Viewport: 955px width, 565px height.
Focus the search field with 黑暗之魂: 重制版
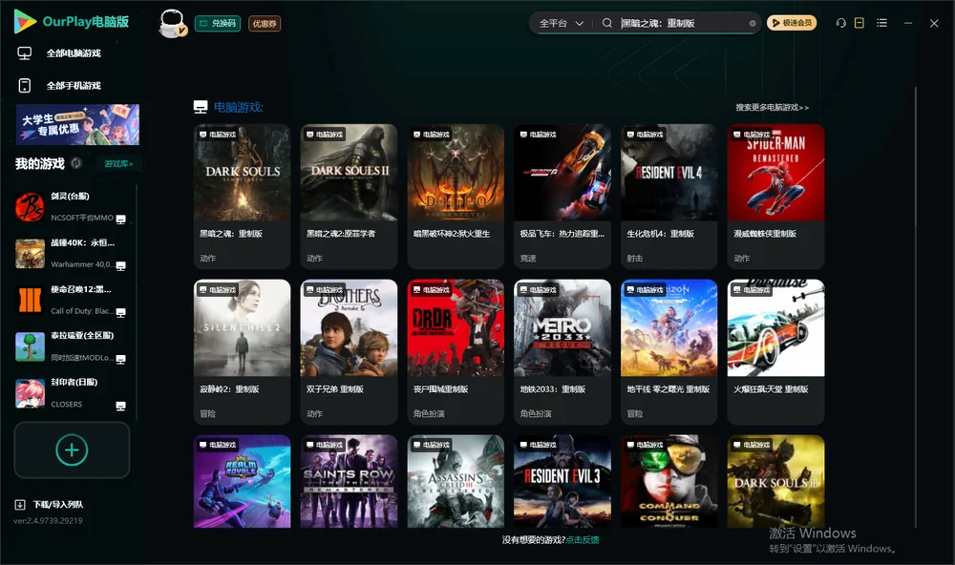[x=682, y=23]
